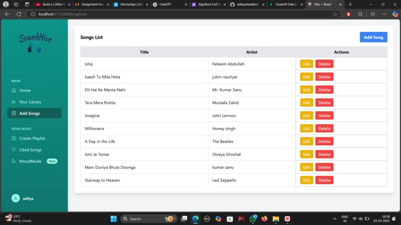Edit kaash Tu Mila Hota

(x=306, y=77)
